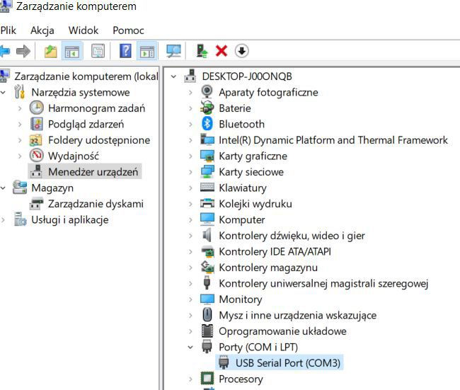460x390 pixels.
Task: Select Zarządzanie dyskami
Action: click(96, 204)
